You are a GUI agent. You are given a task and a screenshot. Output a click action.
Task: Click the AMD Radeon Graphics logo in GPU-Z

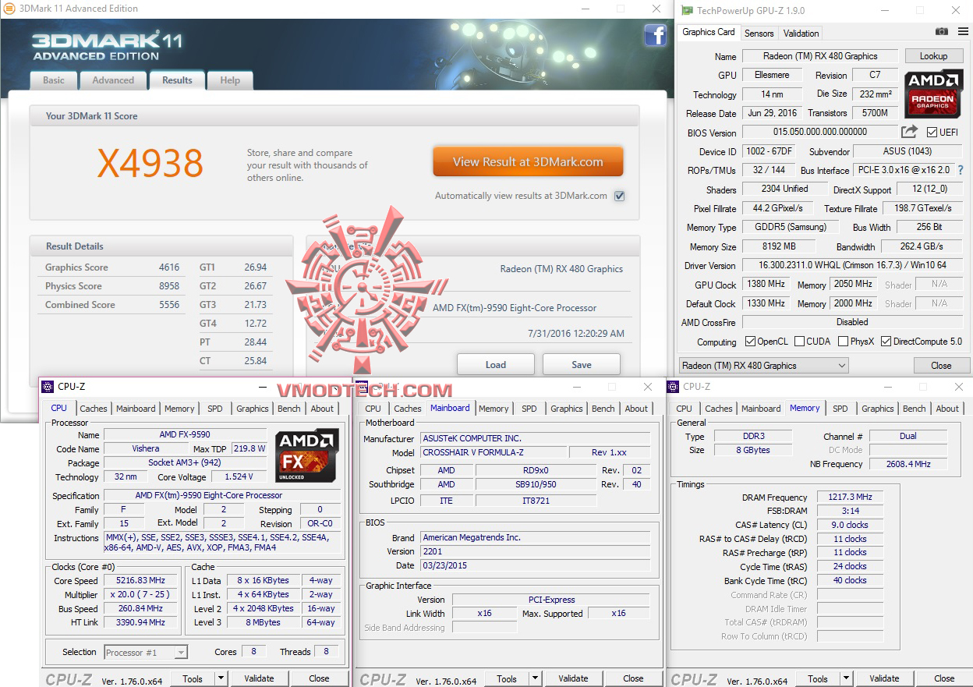(x=933, y=94)
